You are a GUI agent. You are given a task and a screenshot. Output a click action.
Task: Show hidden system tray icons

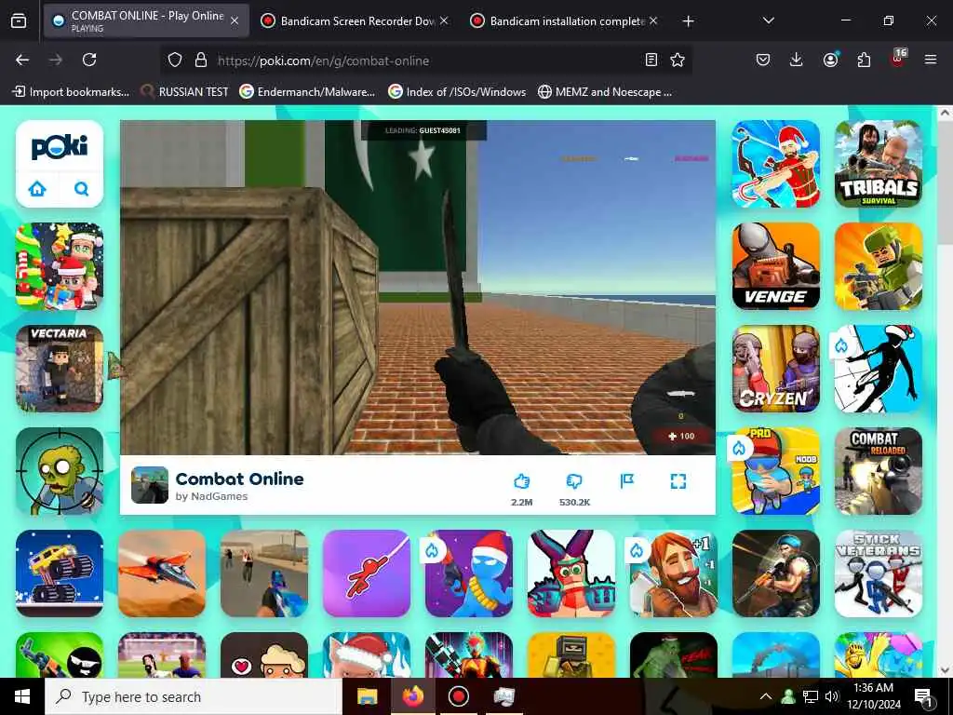pos(766,696)
